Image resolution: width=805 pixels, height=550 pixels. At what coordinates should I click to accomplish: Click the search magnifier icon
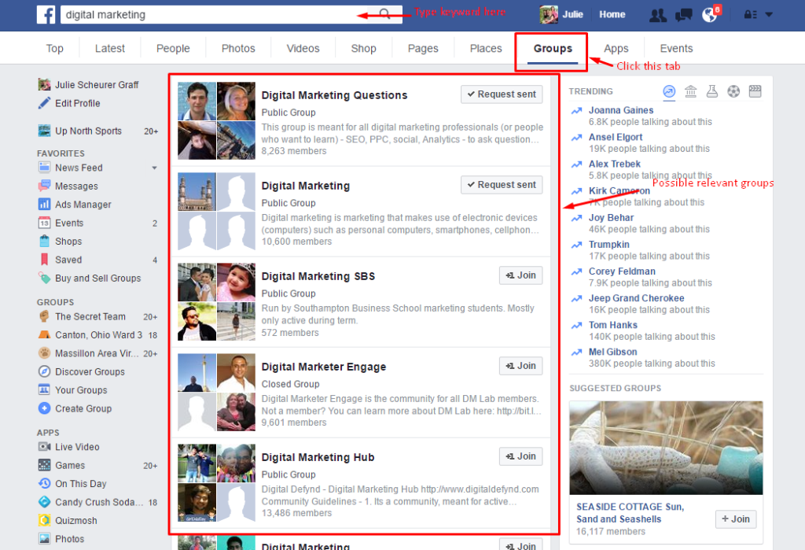[384, 14]
